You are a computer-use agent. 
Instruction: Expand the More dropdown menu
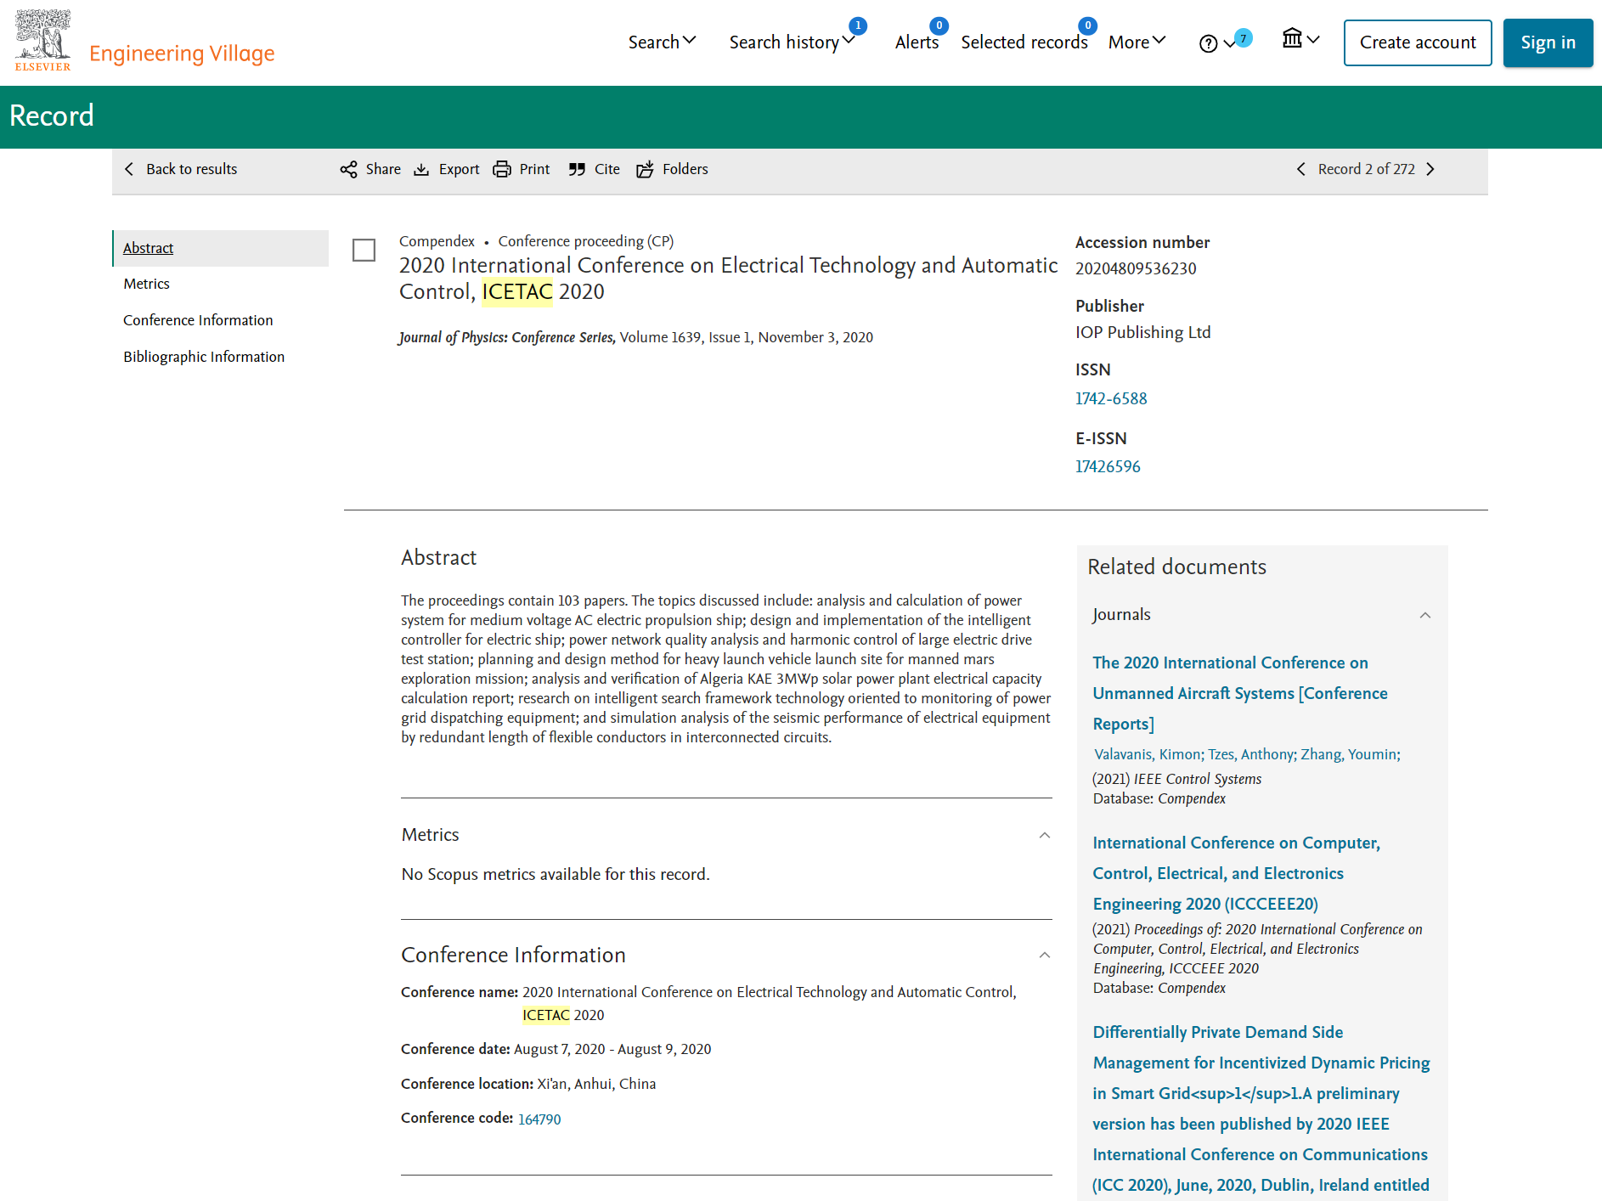[1137, 42]
